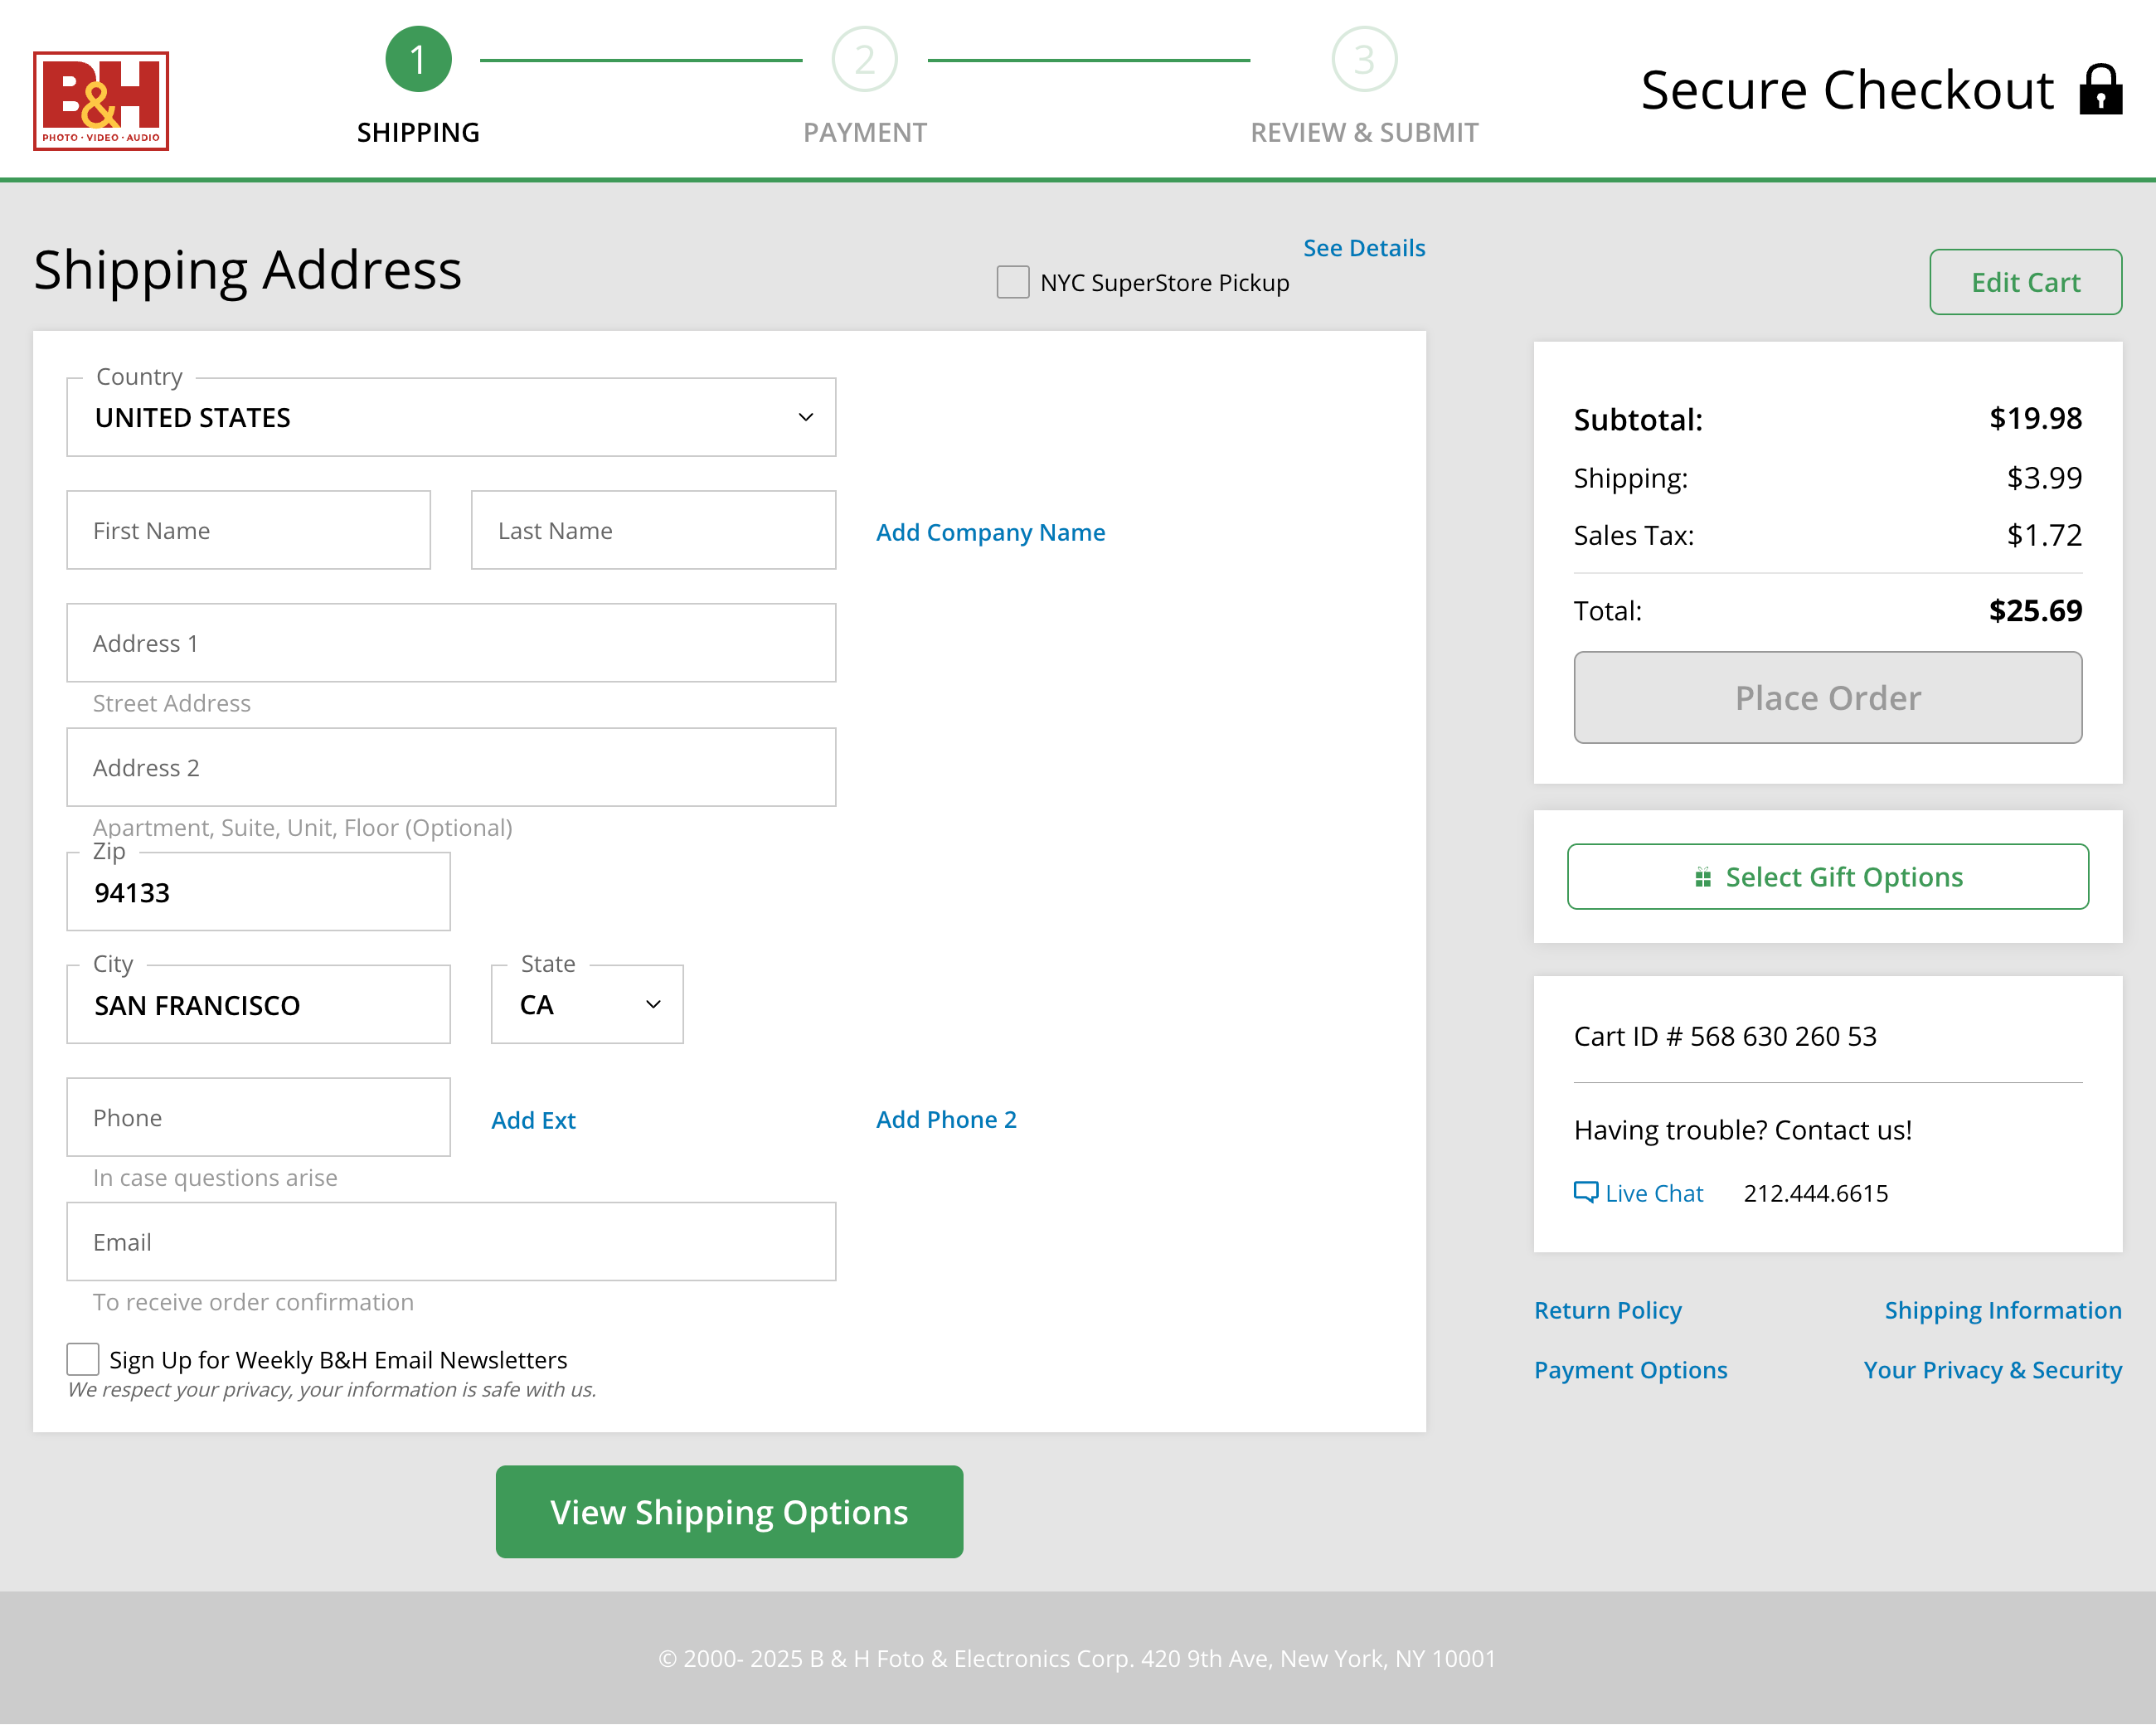Click step 3 Review & Submit circle
This screenshot has width=2156, height=1725.
[1363, 59]
